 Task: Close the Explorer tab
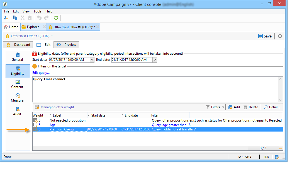[44, 27]
